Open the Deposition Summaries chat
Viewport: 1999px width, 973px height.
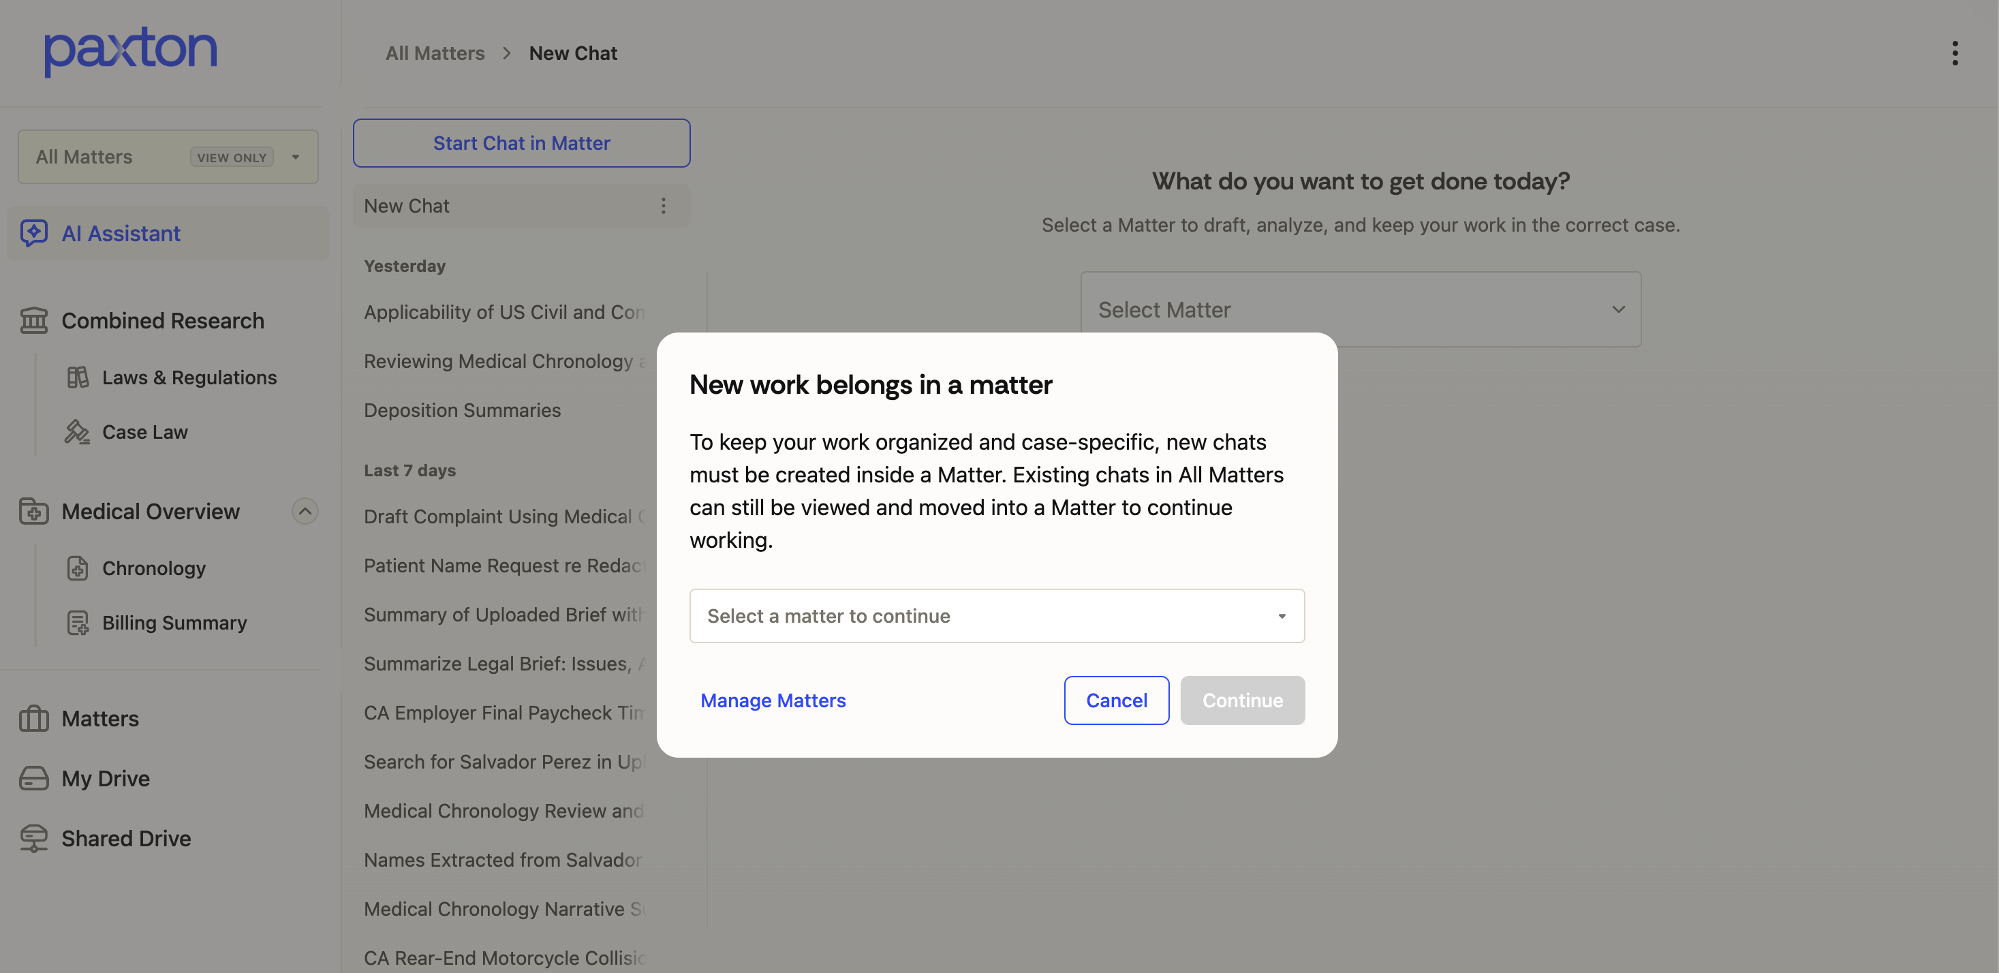[x=463, y=410]
